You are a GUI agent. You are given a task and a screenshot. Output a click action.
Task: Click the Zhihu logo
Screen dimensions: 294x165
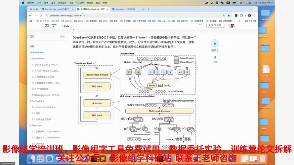[x=51, y=25]
